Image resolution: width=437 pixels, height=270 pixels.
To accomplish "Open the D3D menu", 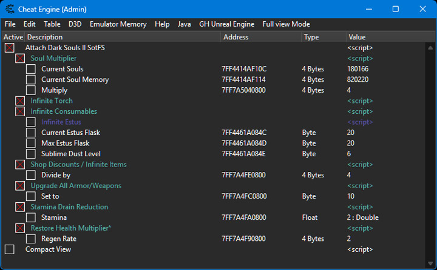I will (x=75, y=24).
